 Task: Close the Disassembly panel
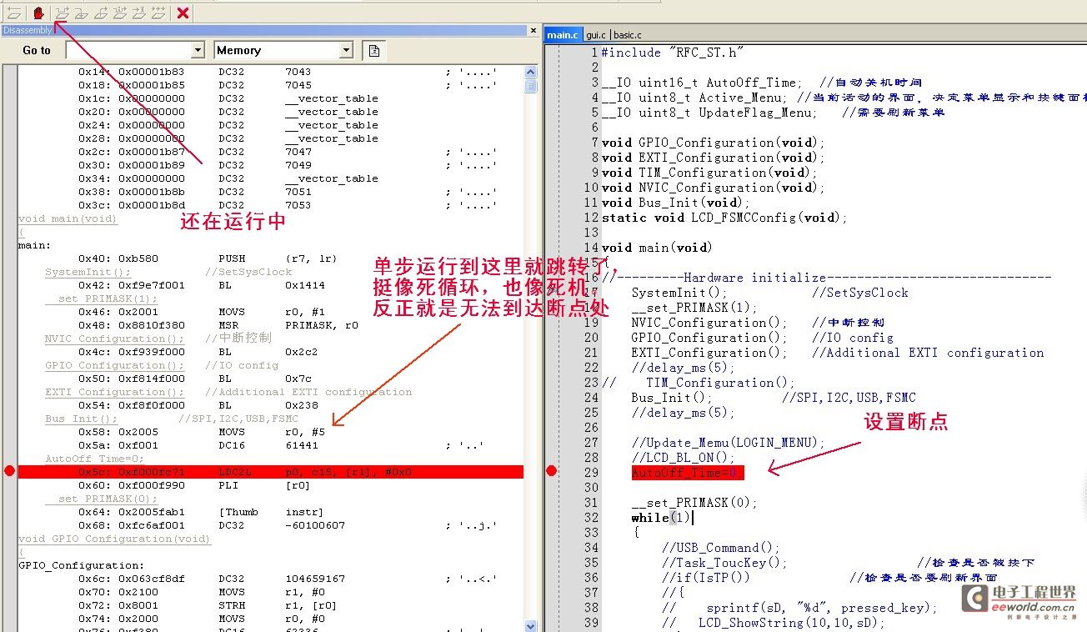(x=533, y=30)
